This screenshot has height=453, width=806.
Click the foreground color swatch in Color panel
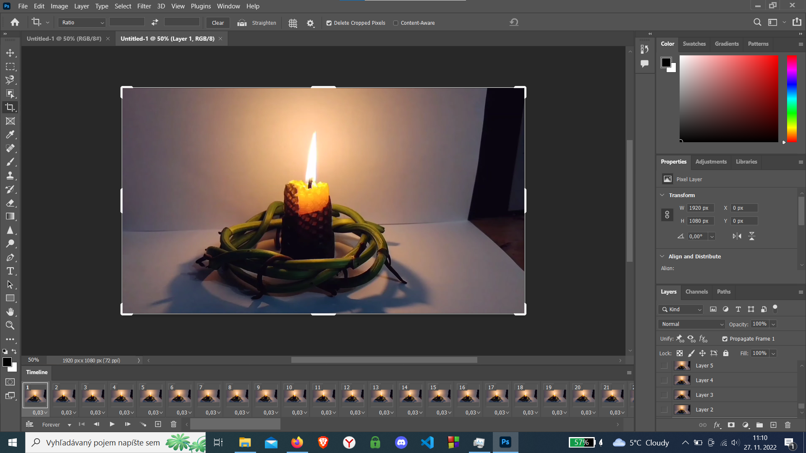pyautogui.click(x=666, y=62)
